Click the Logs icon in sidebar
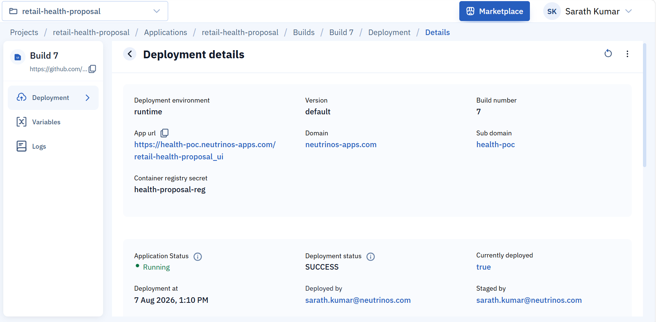Screen dimensions: 657x322 [21, 146]
